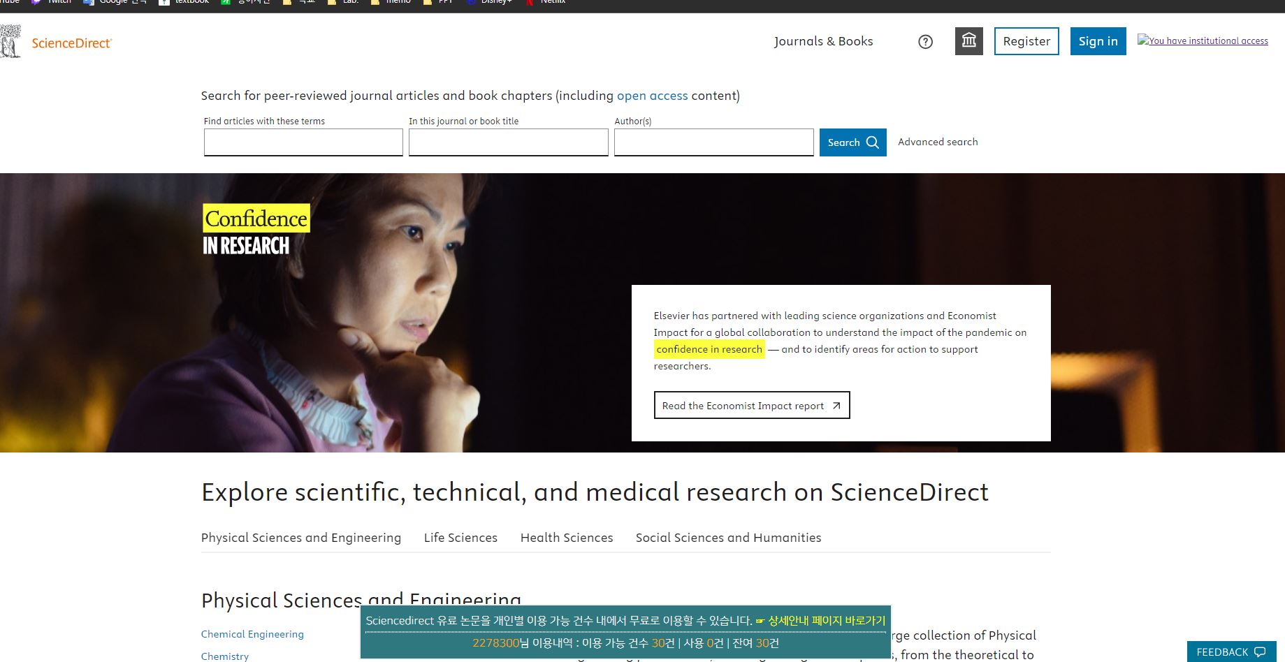Screen dimensions: 1285x662
Task: Click the Sign in button
Action: point(1098,41)
